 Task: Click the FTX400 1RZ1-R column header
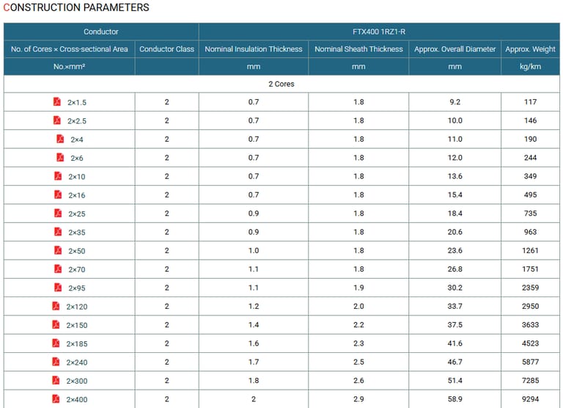(x=378, y=32)
